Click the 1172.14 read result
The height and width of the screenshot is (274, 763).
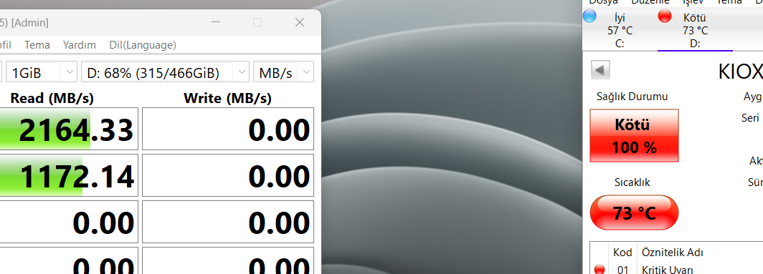pyautogui.click(x=68, y=176)
